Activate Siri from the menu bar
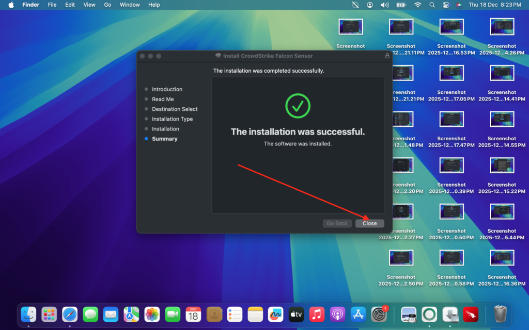This screenshot has width=529, height=330. click(459, 5)
